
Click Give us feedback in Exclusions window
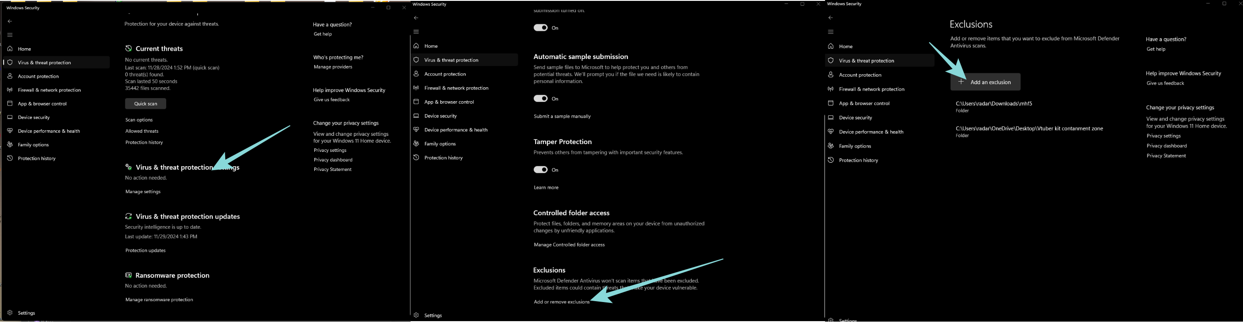(1165, 83)
